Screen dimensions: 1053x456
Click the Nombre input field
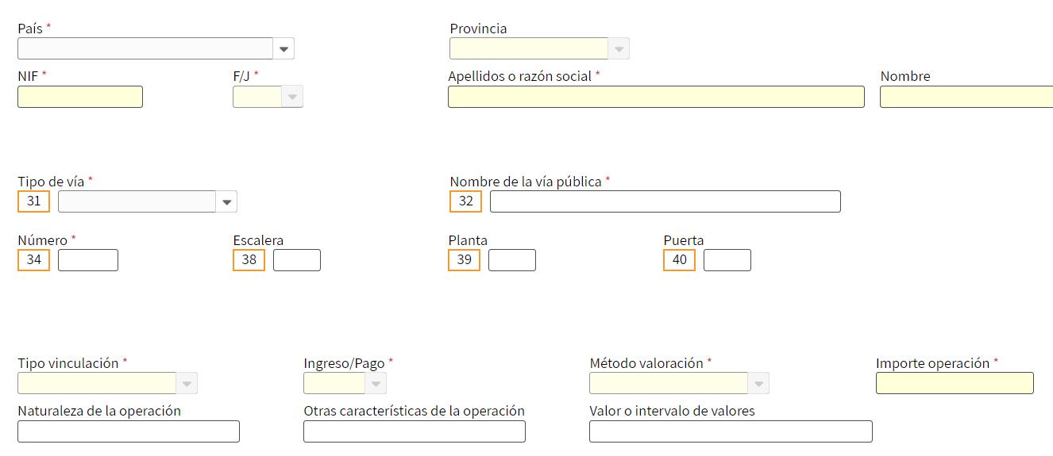(966, 97)
